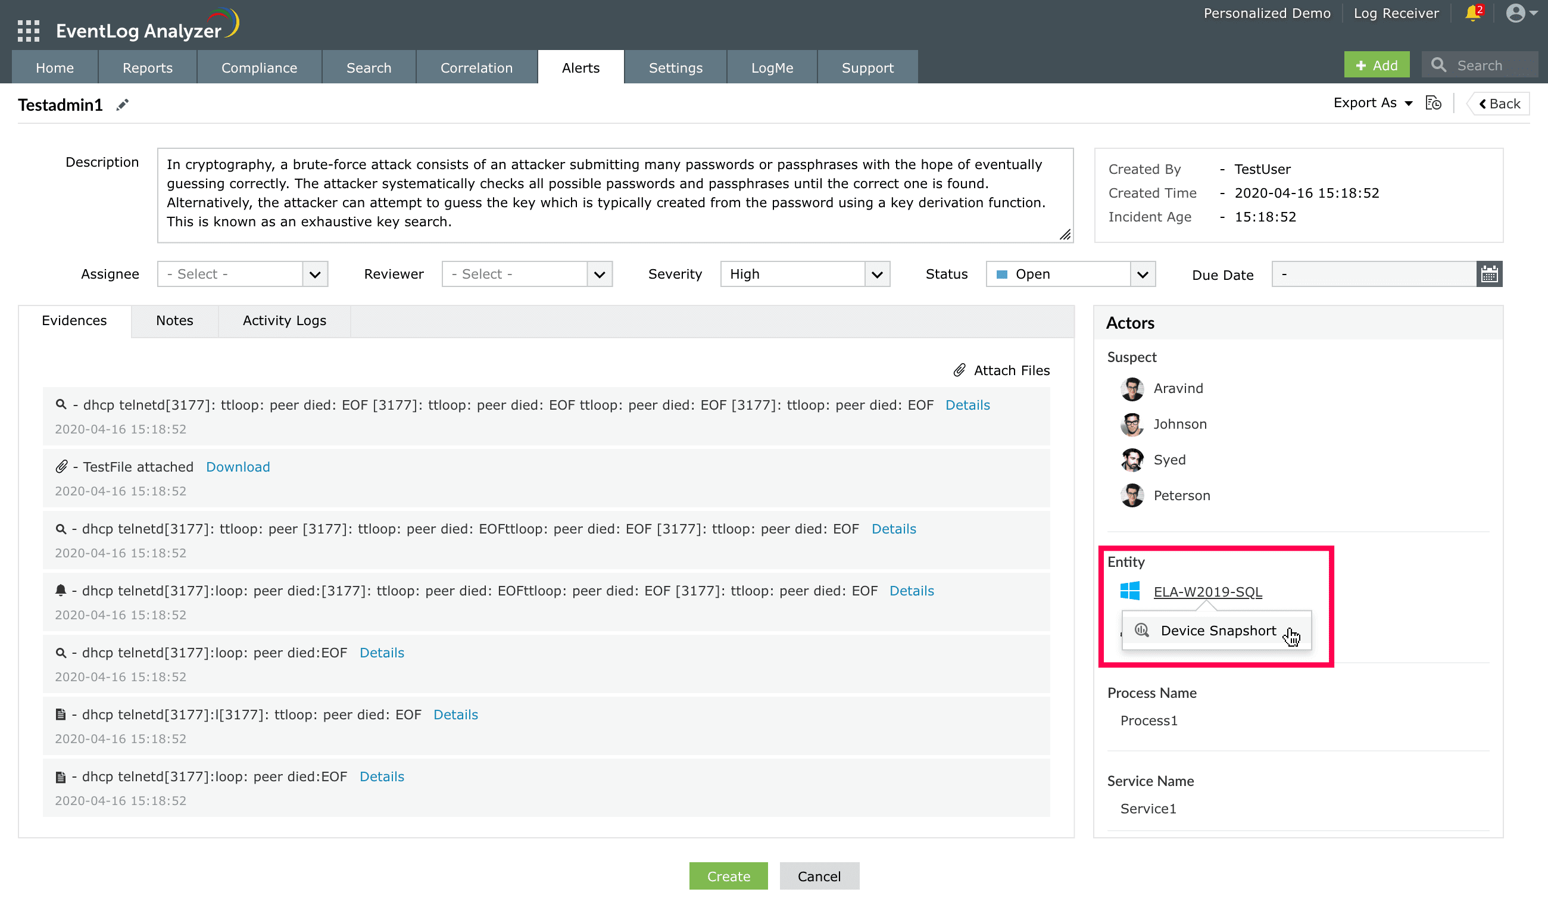Viewport: 1548px width, 917px height.
Task: Open the Severity dropdown showing High
Action: click(876, 275)
